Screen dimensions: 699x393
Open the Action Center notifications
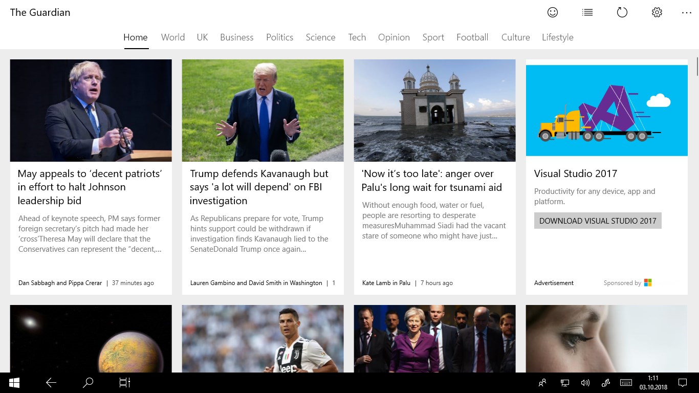click(x=683, y=383)
